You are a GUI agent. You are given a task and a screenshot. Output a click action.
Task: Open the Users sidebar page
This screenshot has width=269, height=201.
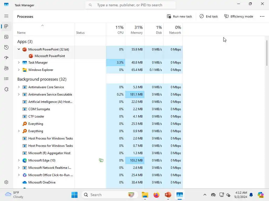pyautogui.click(x=6, y=68)
